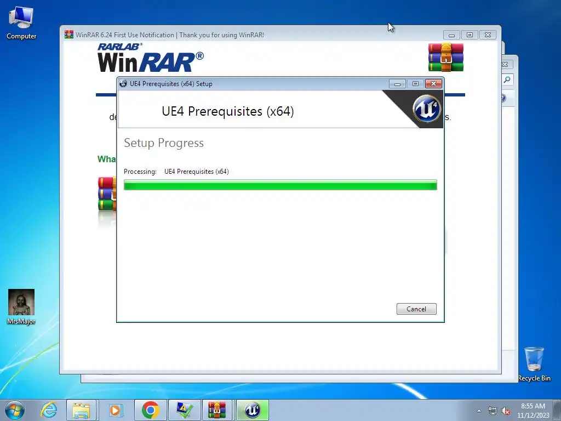Click UE4 setup title bar icon

point(123,83)
